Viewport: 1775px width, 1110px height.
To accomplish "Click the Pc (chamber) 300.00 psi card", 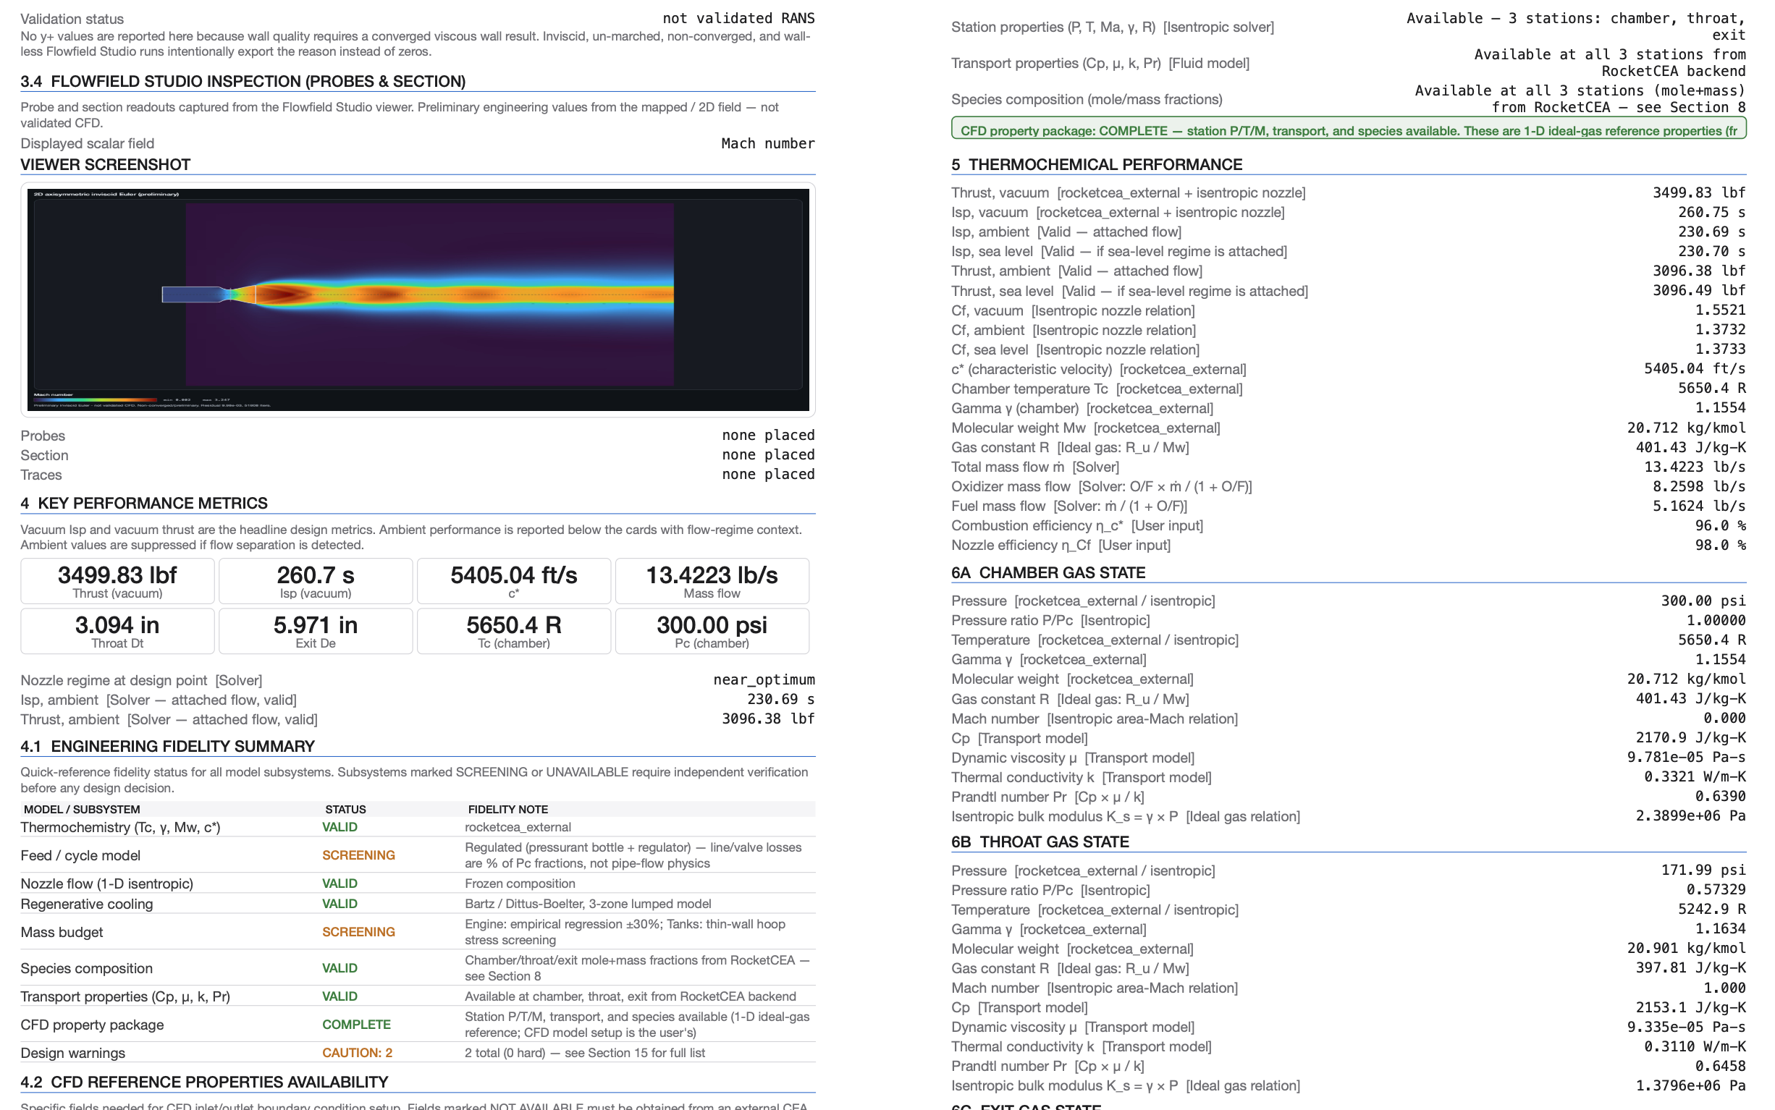I will click(x=712, y=630).
